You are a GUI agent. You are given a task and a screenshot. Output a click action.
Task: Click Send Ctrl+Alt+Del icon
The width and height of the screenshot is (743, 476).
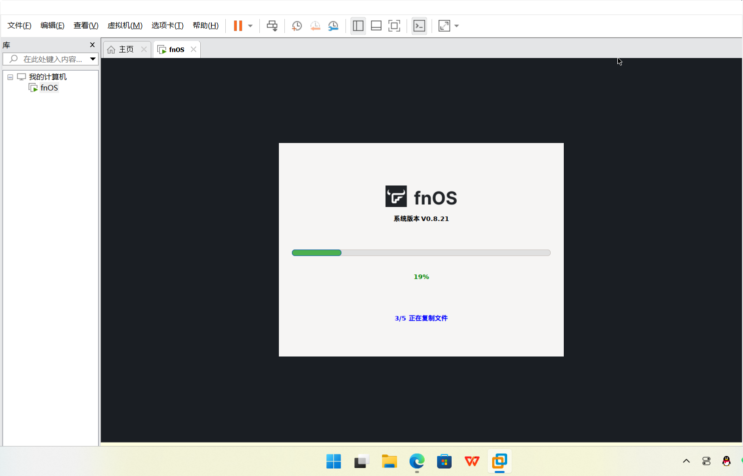click(272, 26)
